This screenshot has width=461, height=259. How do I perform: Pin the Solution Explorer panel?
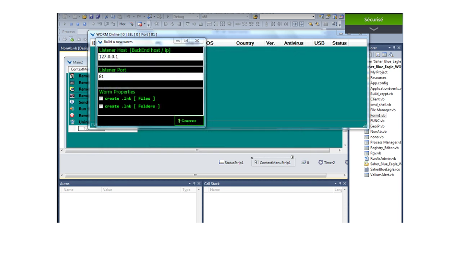coord(394,47)
